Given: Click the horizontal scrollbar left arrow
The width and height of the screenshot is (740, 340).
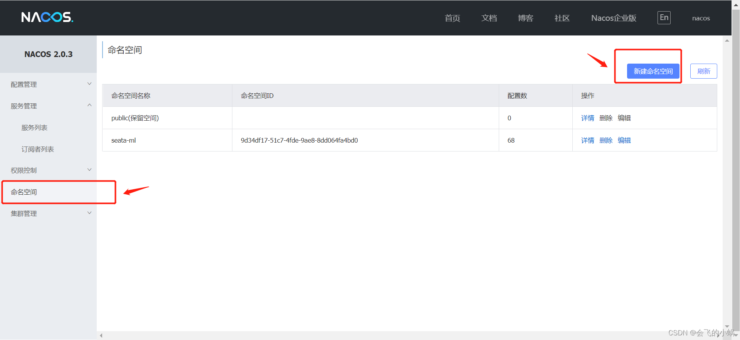Looking at the screenshot, I should coord(101,335).
